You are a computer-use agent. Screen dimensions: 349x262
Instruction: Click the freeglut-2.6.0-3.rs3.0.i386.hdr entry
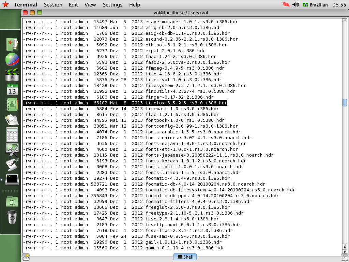(x=126, y=207)
